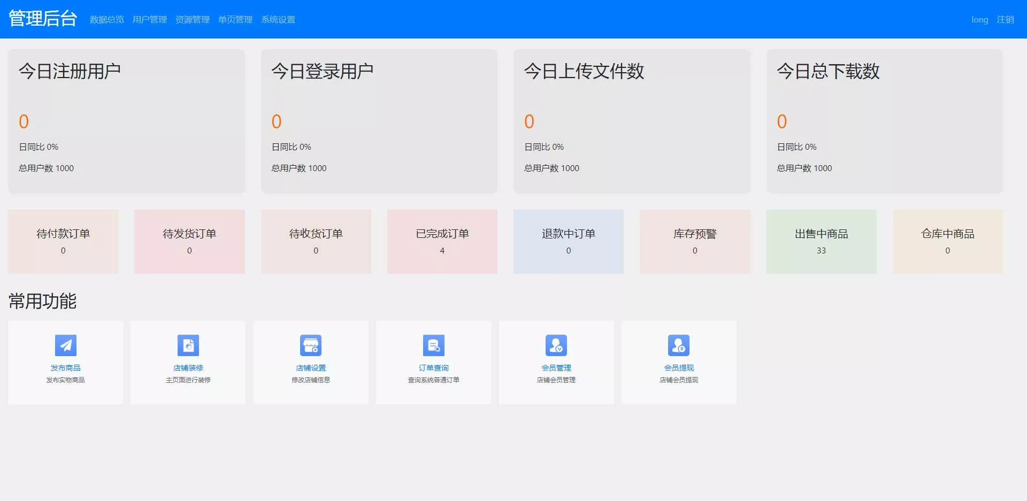
Task: Select the 库存预警 tile
Action: coord(695,242)
